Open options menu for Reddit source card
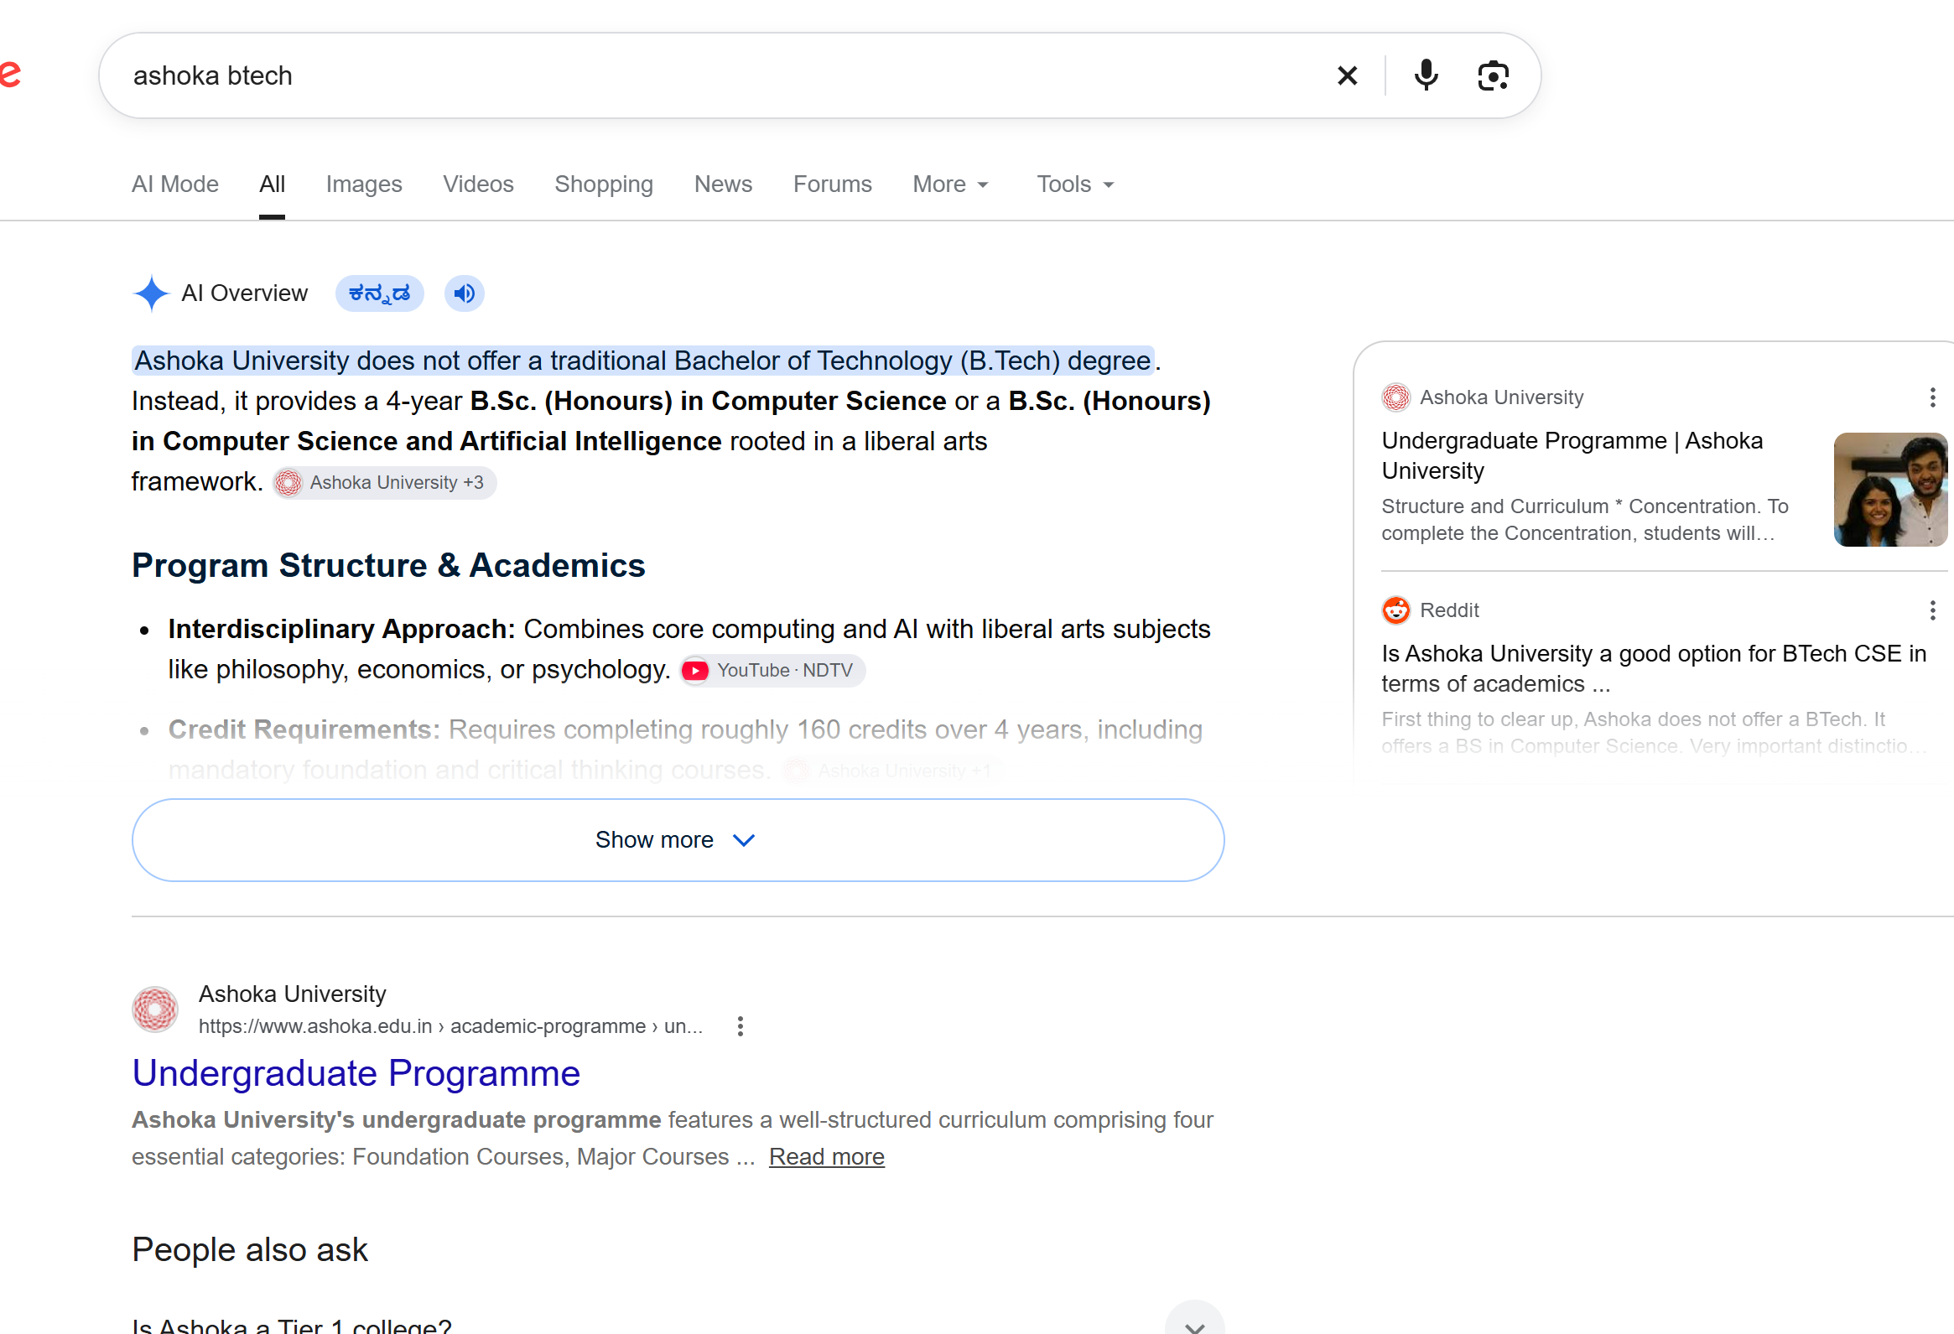Screen dimensions: 1954x1334 1932,611
